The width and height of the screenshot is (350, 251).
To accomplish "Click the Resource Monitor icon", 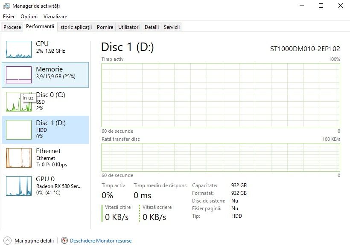I will tap(64, 241).
